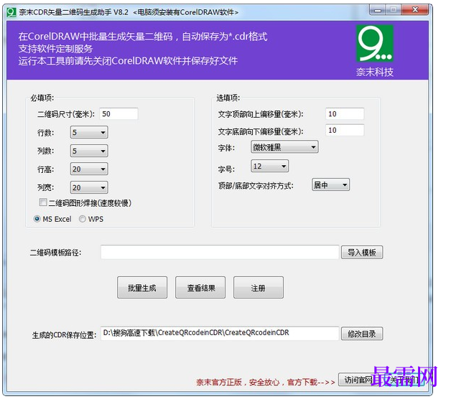Screen dimensions: 451x399
Task: Minimize the window
Action: click(378, 10)
